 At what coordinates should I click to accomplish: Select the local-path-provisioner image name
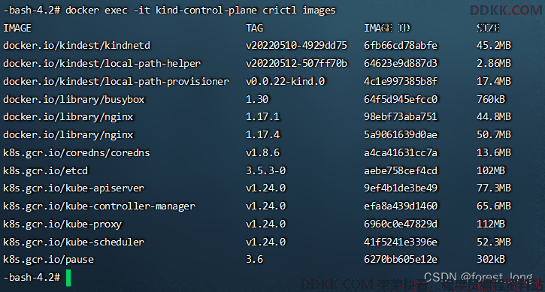(116, 82)
